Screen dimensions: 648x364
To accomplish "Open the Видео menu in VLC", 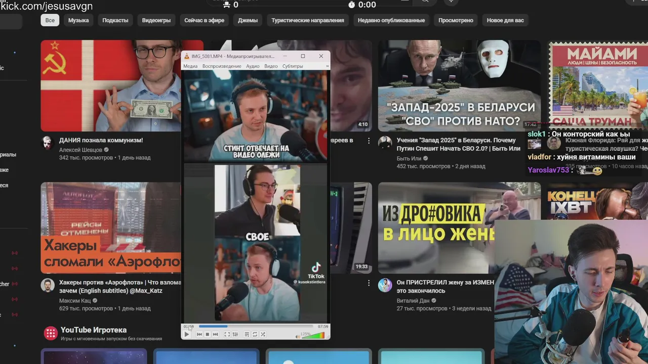I will pyautogui.click(x=271, y=66).
